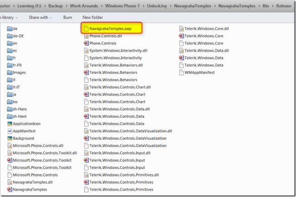Click the fr-FR folder icon
296x197 pixels.
10,65
